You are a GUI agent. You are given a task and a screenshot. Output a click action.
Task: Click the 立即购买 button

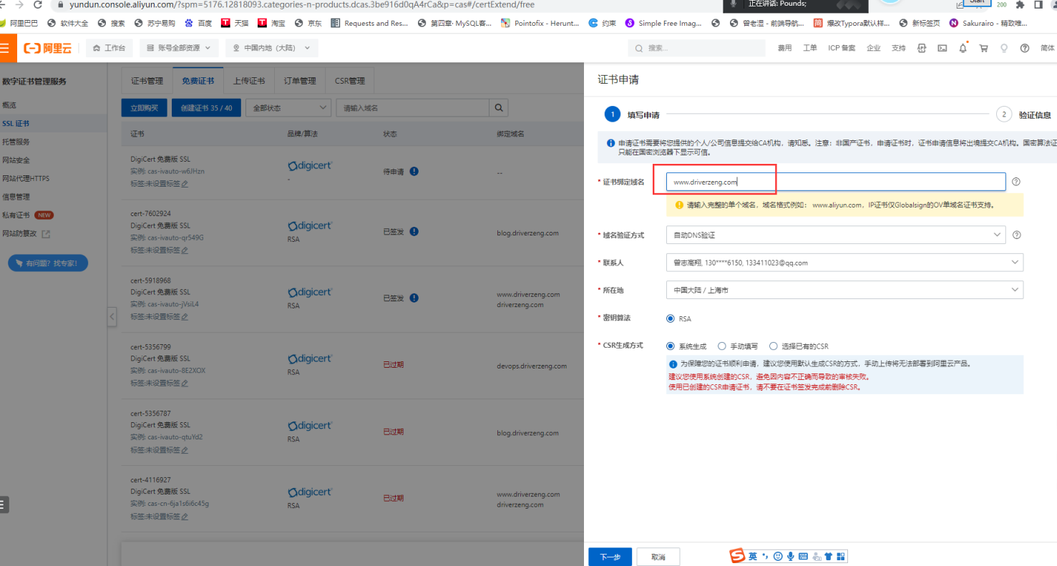point(145,108)
